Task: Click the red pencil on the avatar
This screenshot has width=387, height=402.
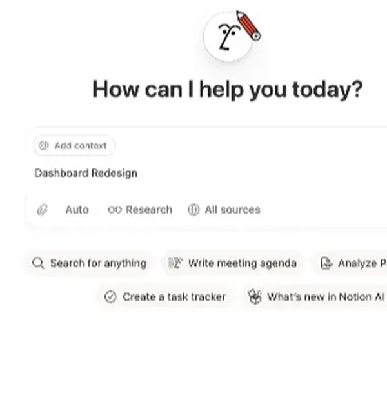Action: click(x=248, y=25)
